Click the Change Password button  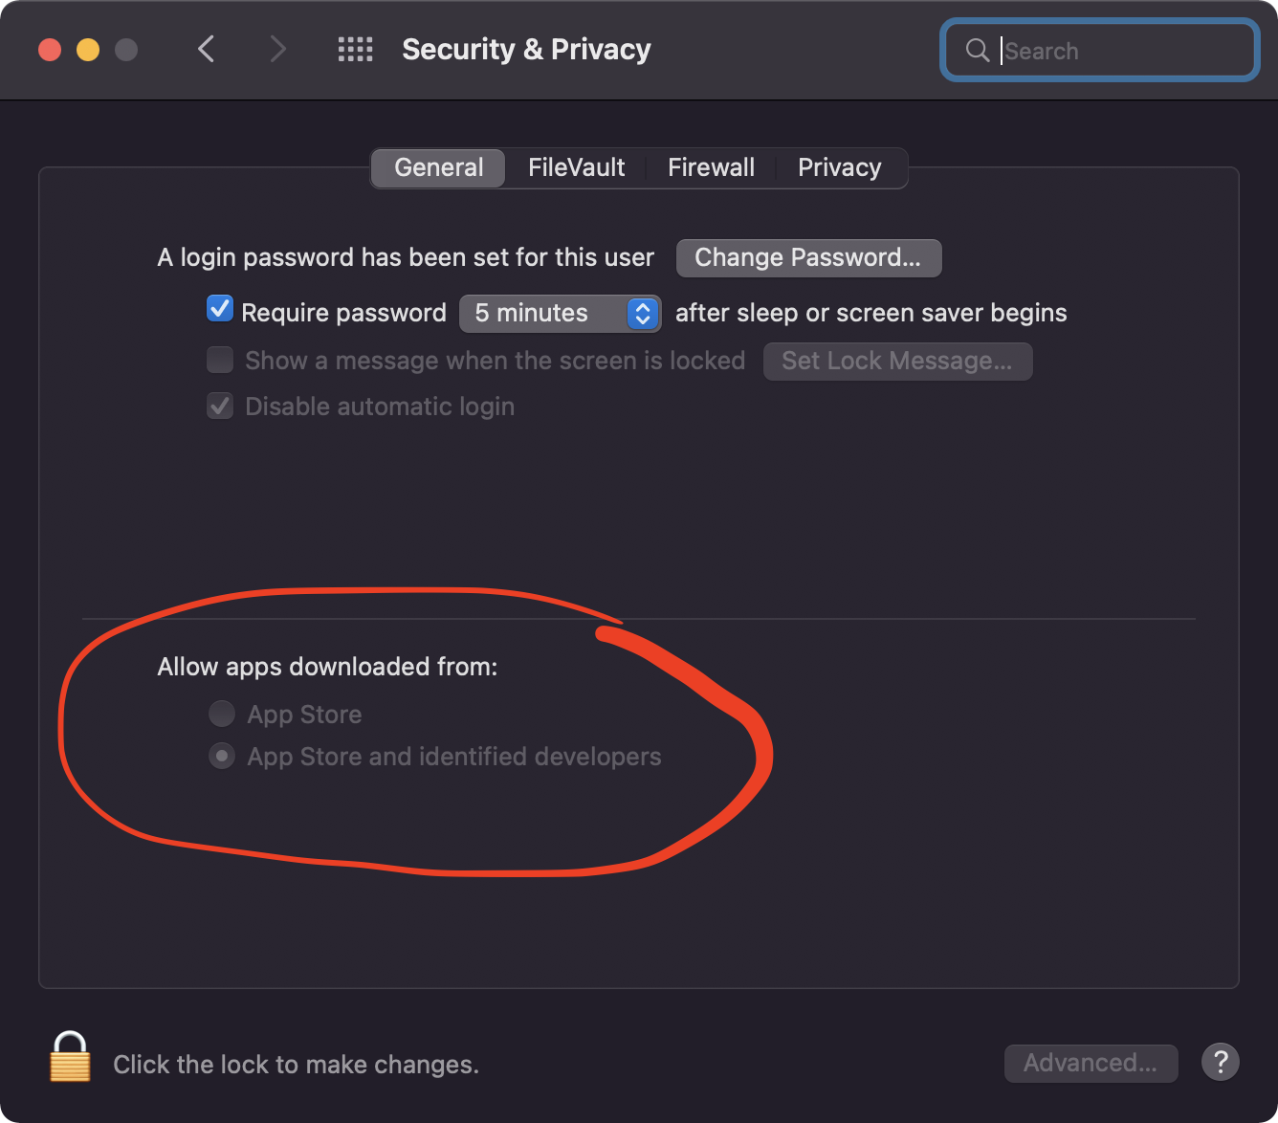(808, 258)
